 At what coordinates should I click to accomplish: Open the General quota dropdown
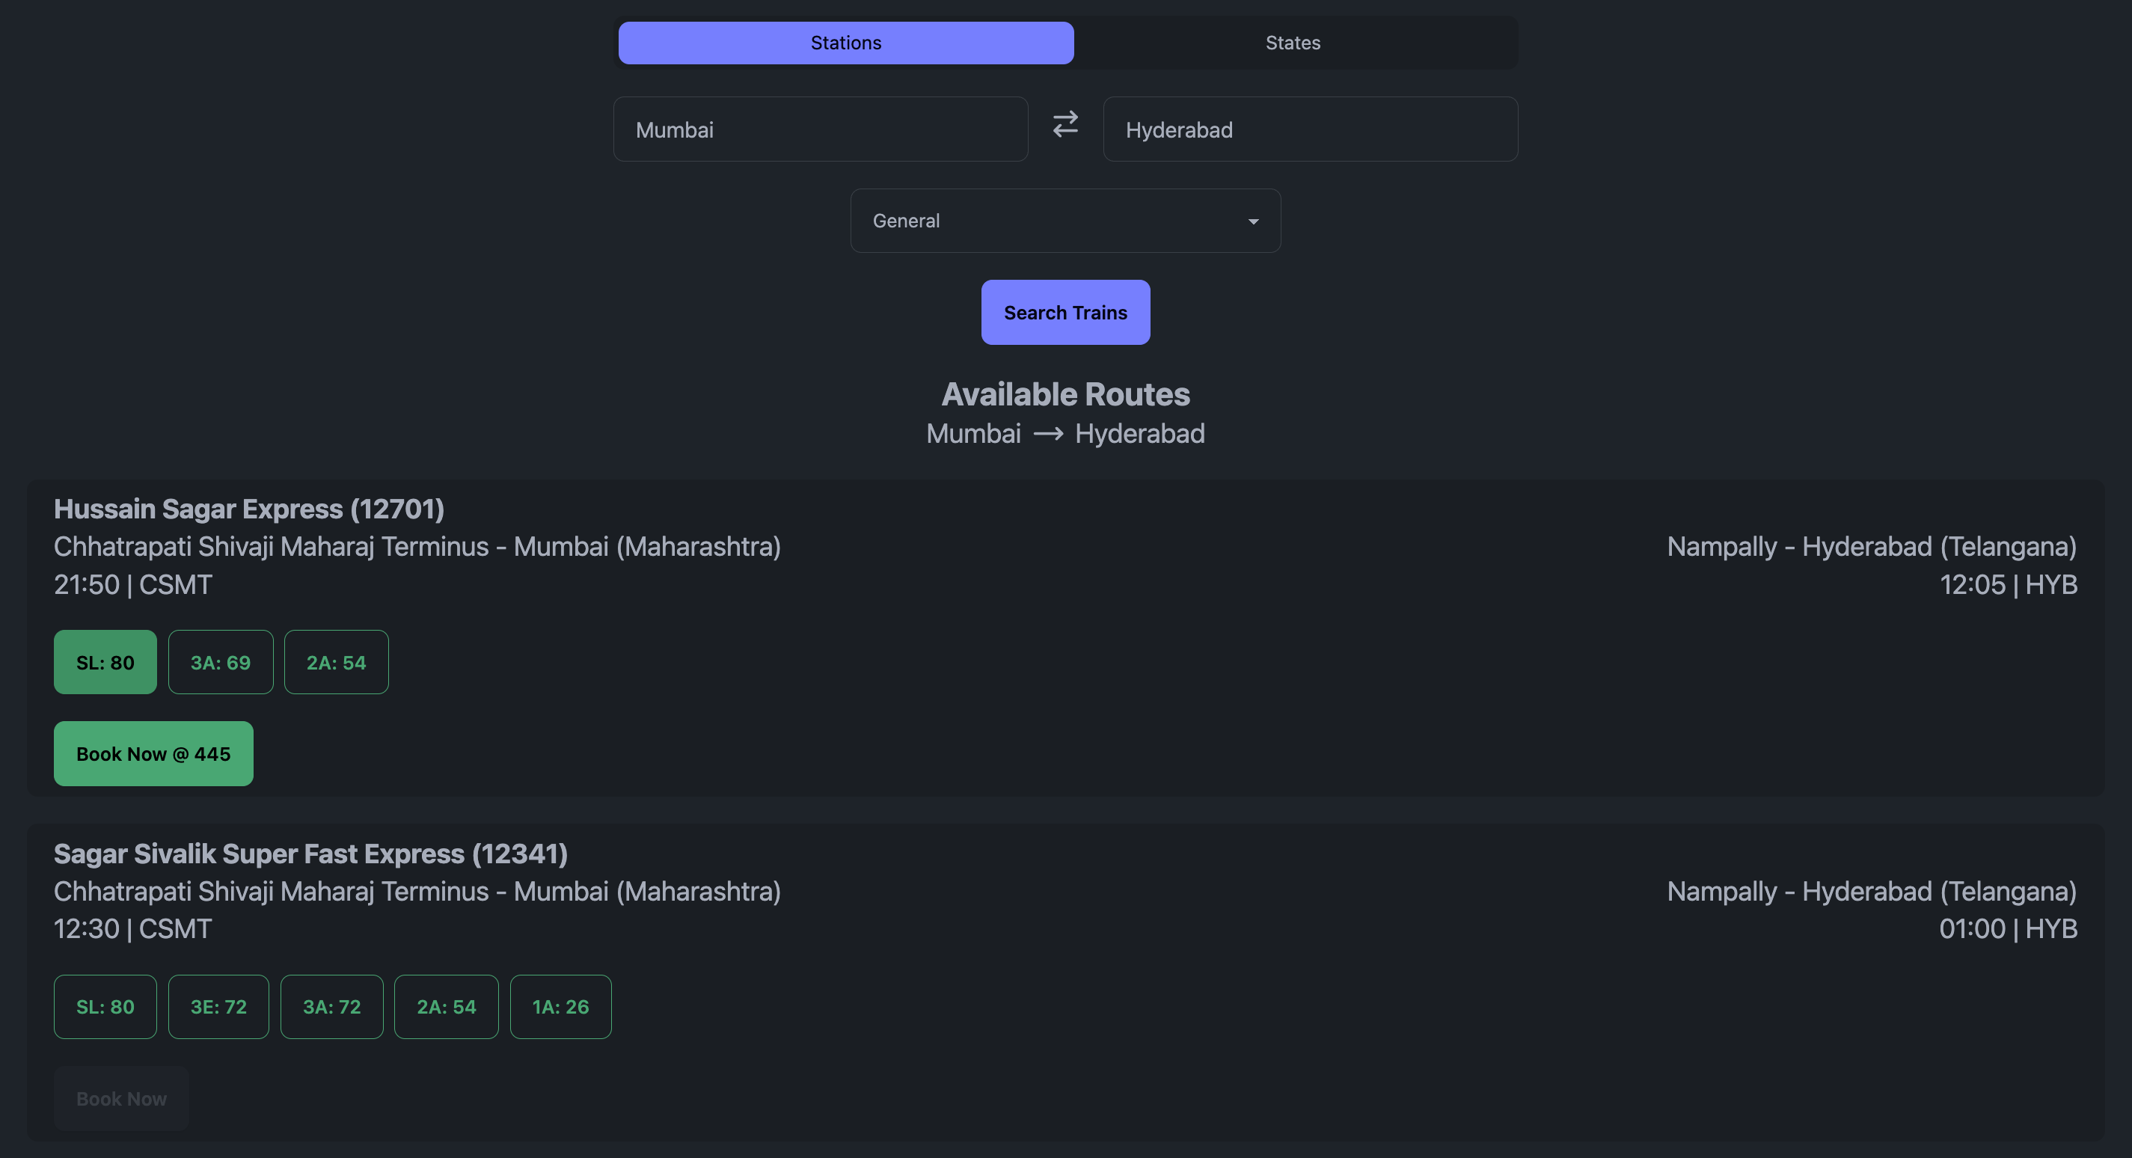pyautogui.click(x=1065, y=221)
